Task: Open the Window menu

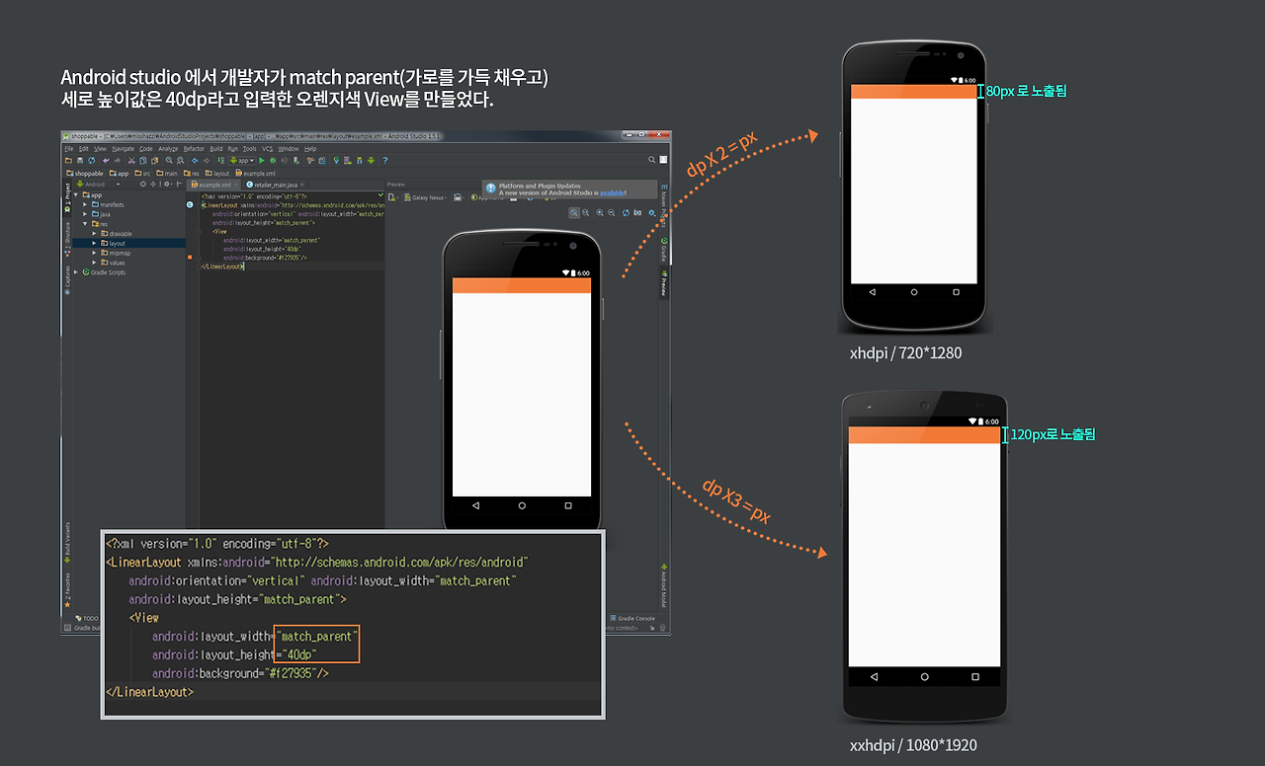Action: [288, 148]
